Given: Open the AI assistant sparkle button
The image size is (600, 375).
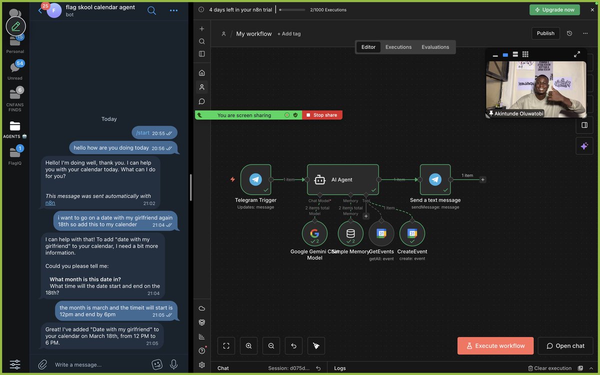Looking at the screenshot, I should [x=584, y=146].
